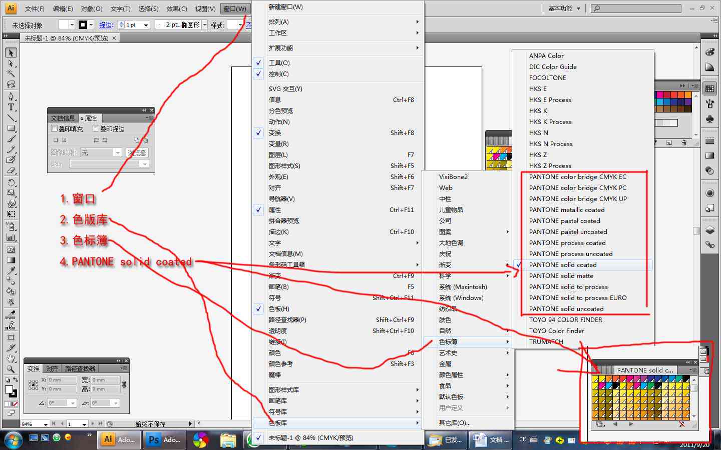Open the Layers panel dock icon

(x=709, y=230)
